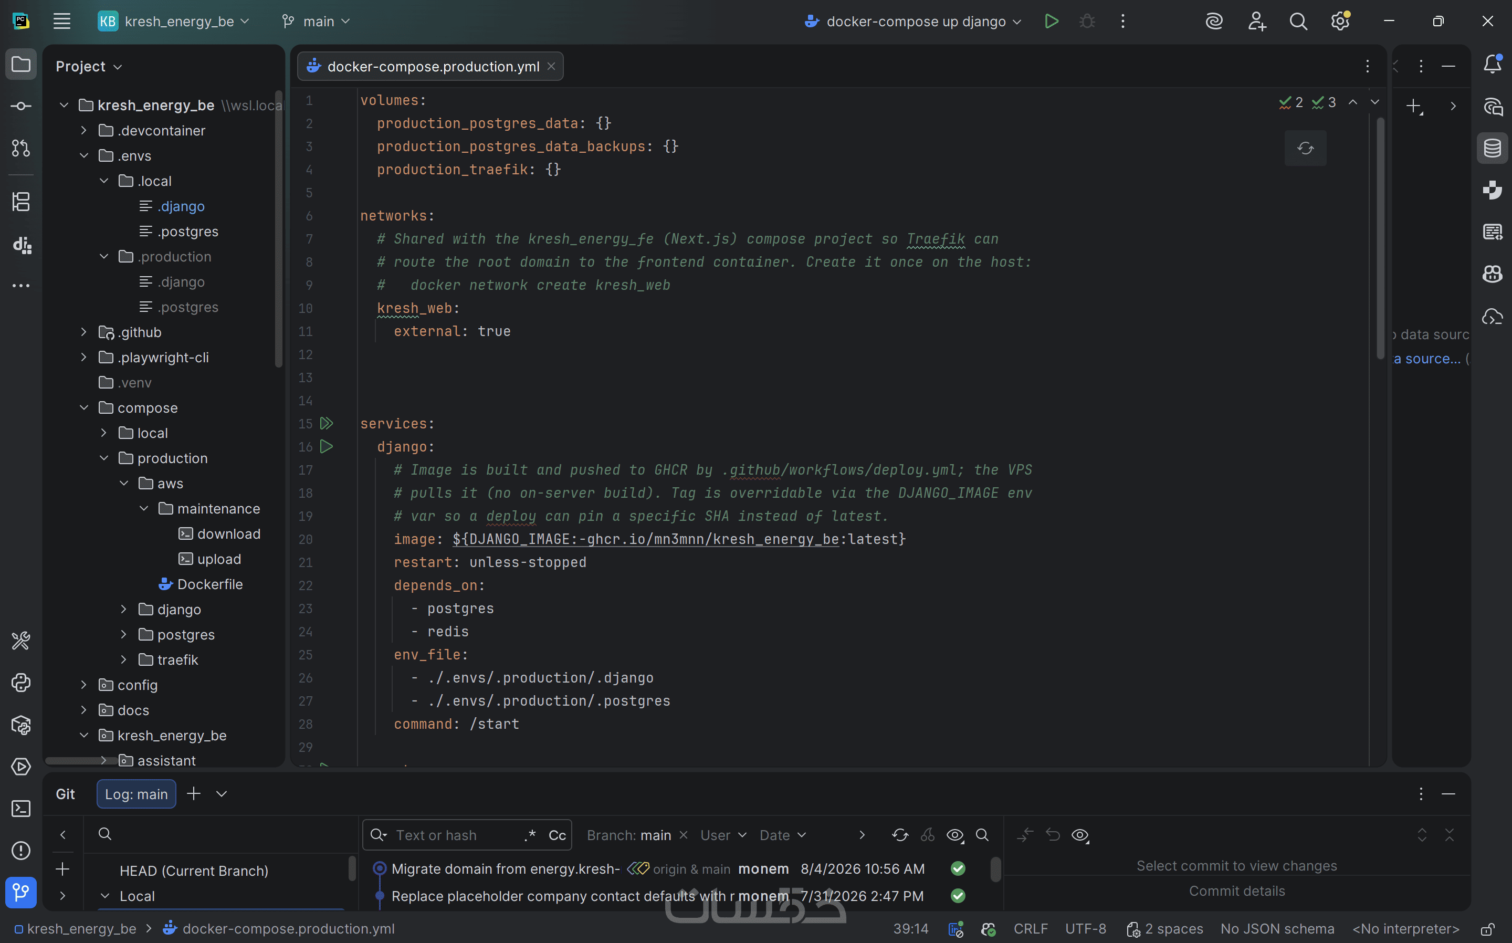Toggle the Project tool window
This screenshot has height=943, width=1512.
[20, 64]
